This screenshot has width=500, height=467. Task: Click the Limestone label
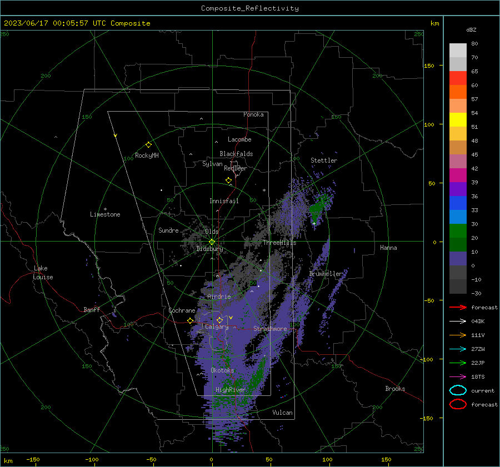coord(105,214)
